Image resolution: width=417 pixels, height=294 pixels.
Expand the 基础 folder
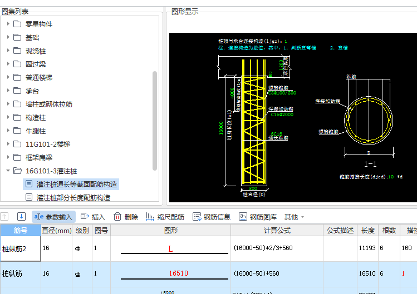pyautogui.click(x=8, y=37)
